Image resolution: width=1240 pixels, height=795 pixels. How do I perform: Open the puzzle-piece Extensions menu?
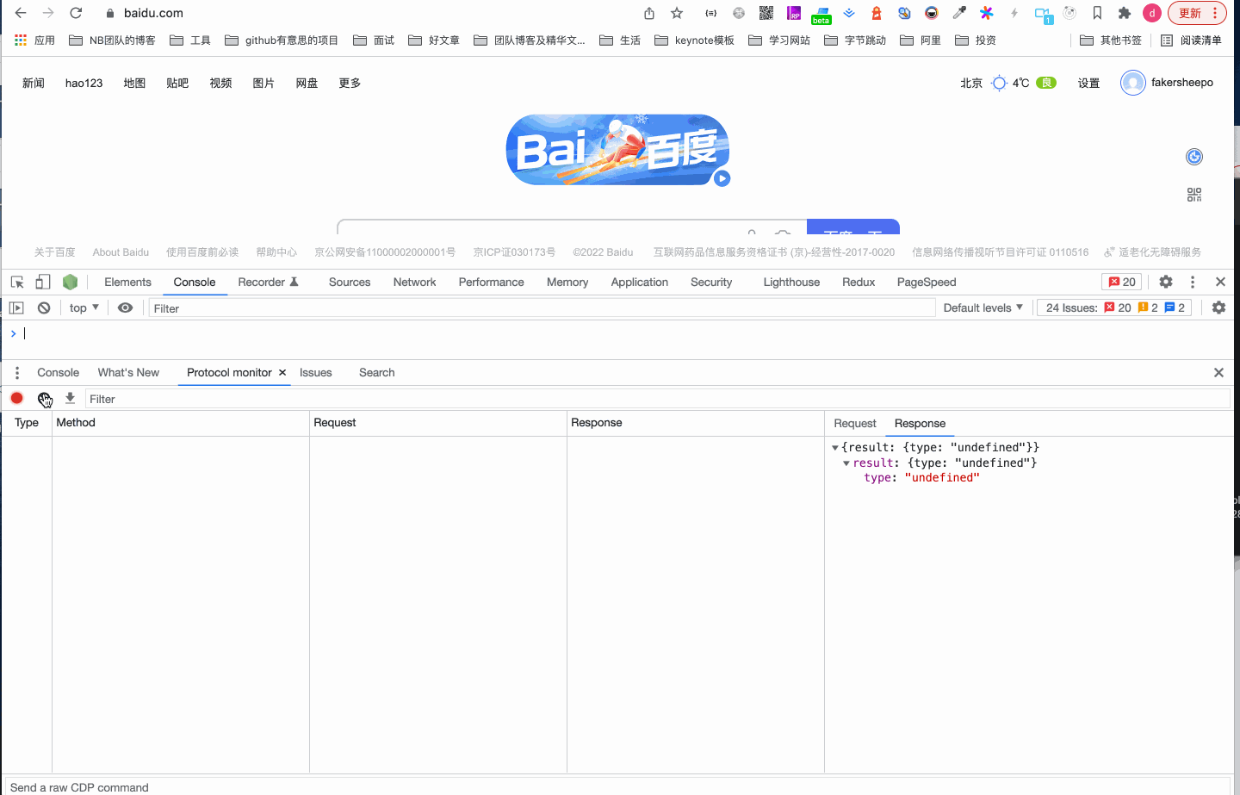point(1125,13)
